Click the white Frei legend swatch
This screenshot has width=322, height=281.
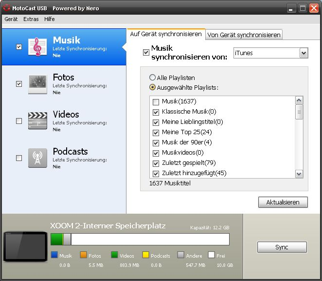click(x=211, y=255)
